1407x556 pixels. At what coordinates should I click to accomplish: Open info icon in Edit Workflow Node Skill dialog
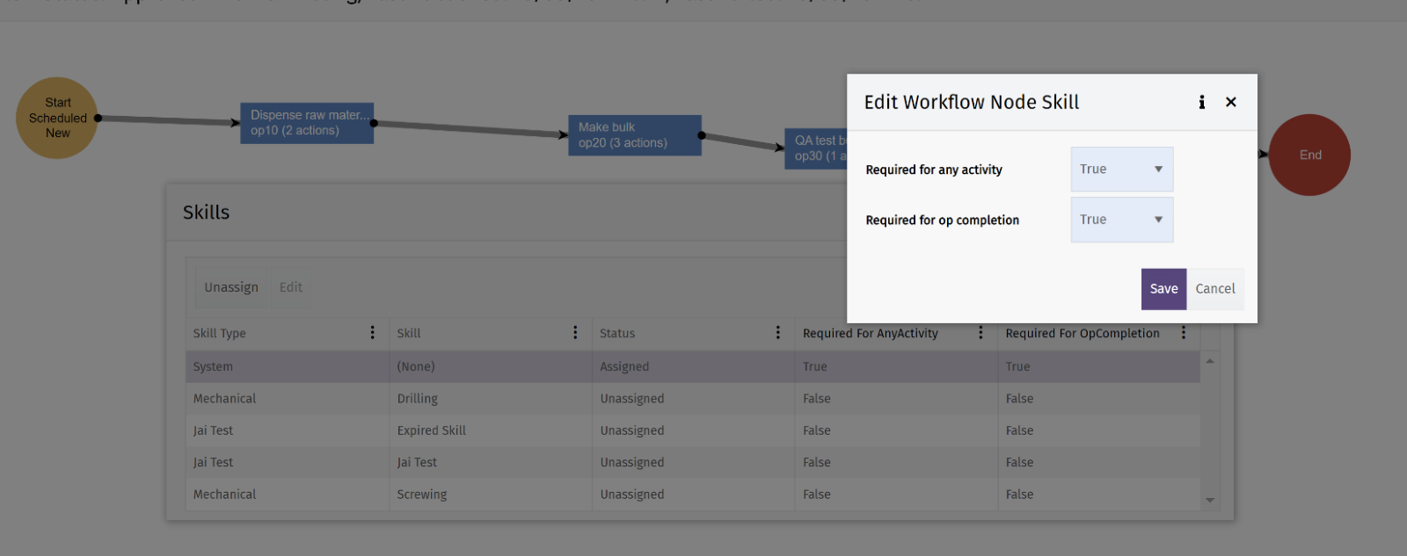click(x=1201, y=102)
